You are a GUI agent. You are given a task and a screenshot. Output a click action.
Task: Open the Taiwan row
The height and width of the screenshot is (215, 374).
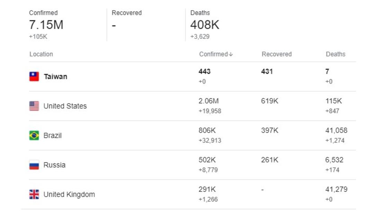[x=193, y=77]
